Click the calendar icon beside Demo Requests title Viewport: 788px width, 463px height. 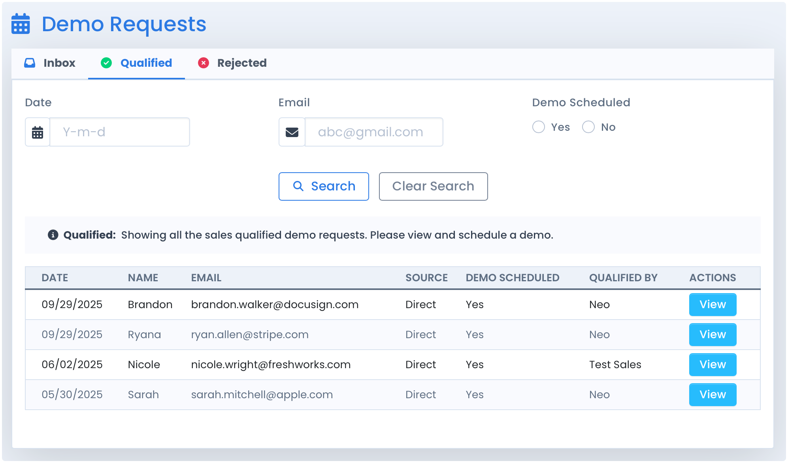[x=20, y=24]
